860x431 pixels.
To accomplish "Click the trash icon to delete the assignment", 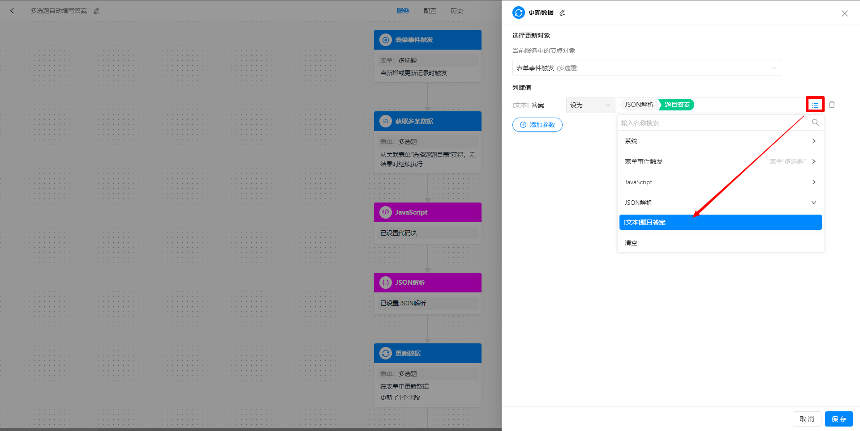I will [832, 105].
